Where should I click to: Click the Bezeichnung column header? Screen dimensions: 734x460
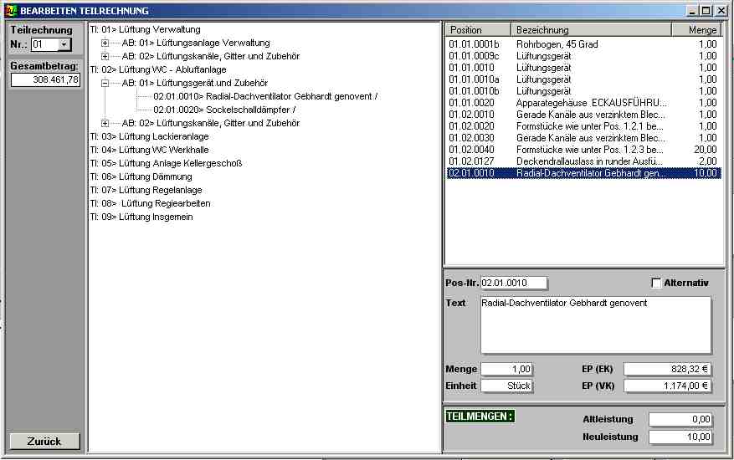591,29
